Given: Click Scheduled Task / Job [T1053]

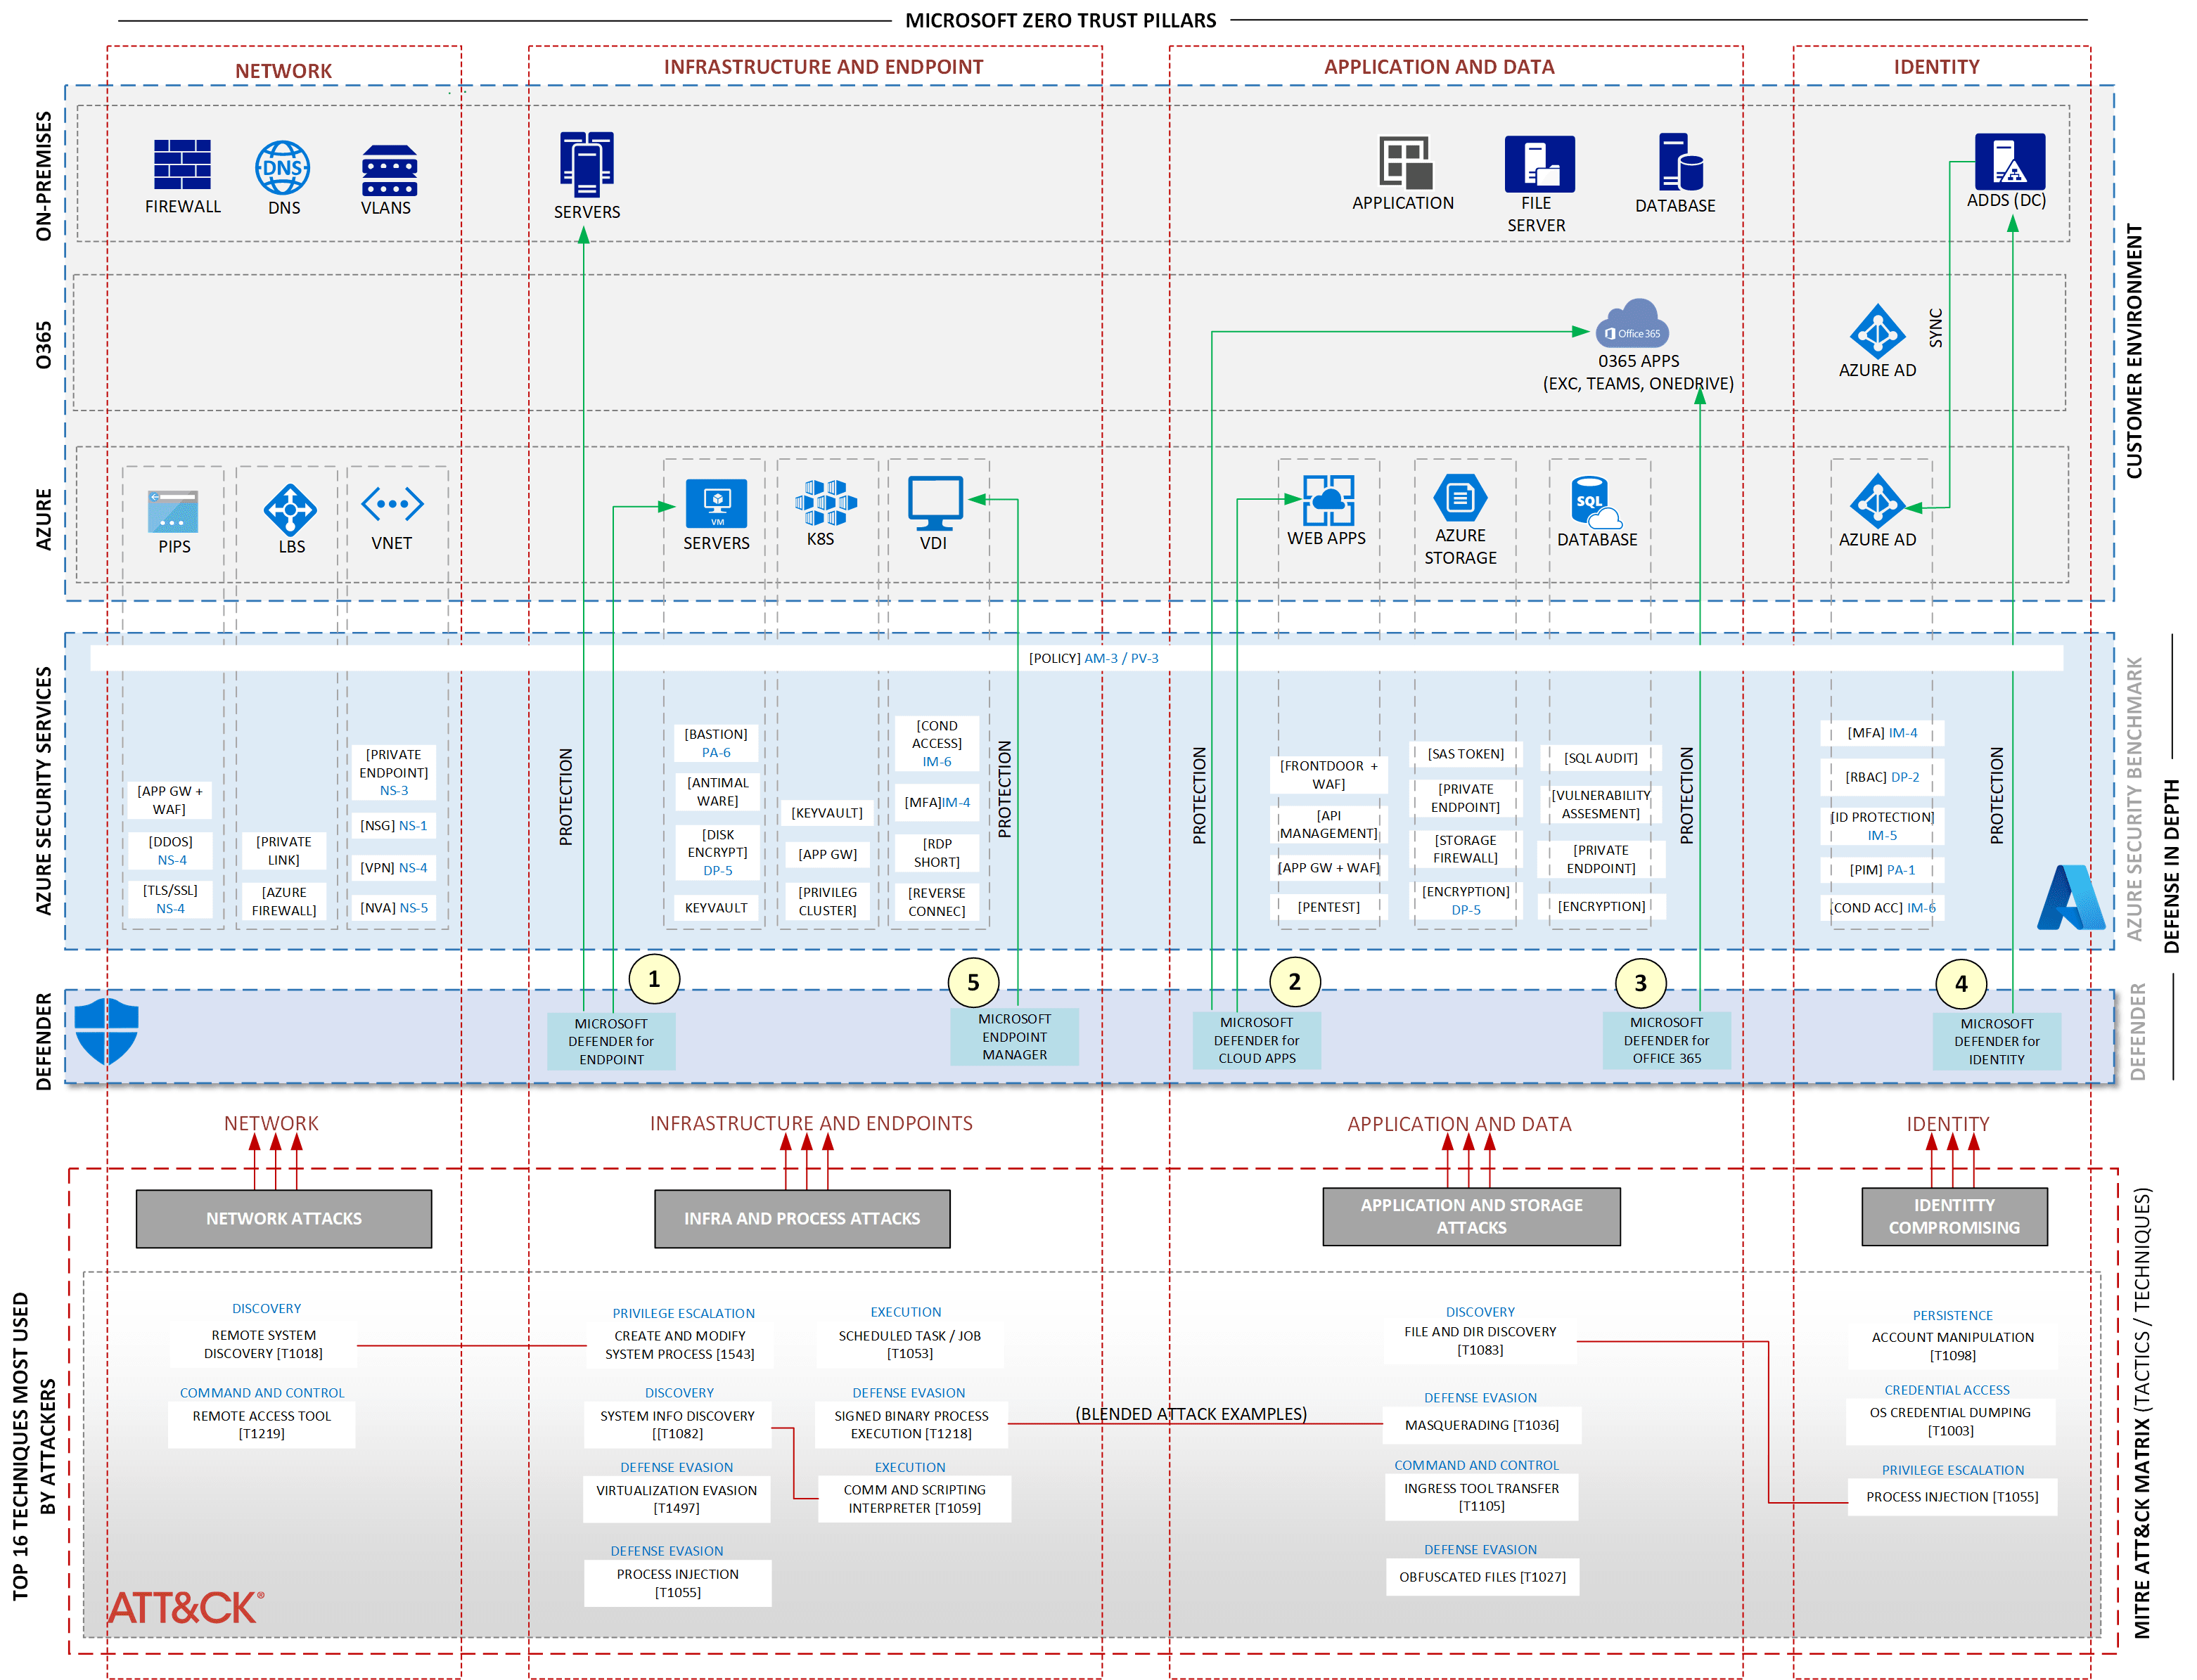Looking at the screenshot, I should [909, 1344].
